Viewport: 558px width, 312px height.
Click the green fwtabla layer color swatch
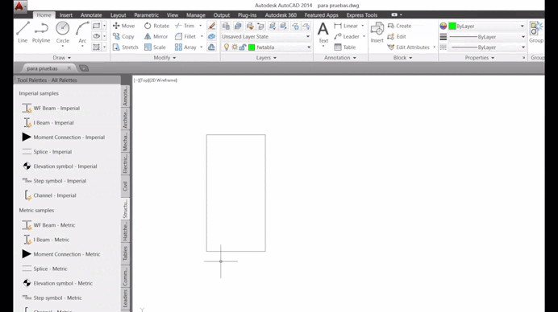[252, 47]
